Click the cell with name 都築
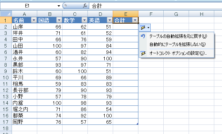Screen dimensions: 222x134 24,115
